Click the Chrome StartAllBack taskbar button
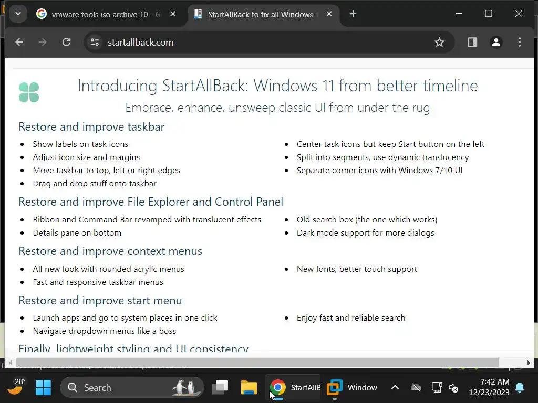 click(x=293, y=388)
